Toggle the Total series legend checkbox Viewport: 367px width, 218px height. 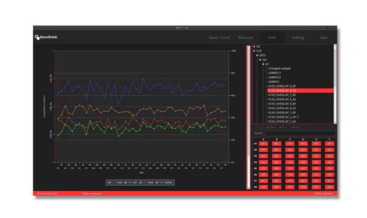(109, 182)
